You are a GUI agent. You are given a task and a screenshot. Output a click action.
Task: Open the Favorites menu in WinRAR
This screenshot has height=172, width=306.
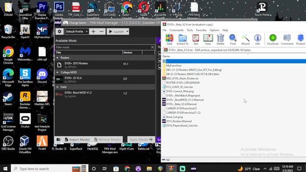[x=201, y=30]
